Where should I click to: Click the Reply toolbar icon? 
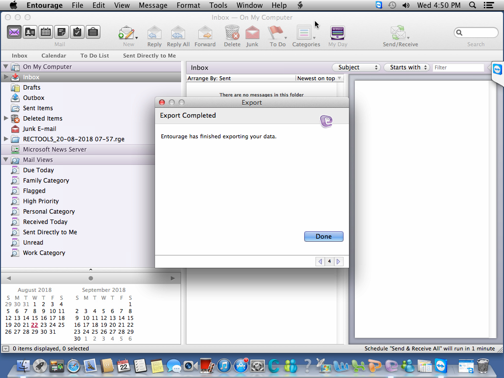tap(154, 32)
